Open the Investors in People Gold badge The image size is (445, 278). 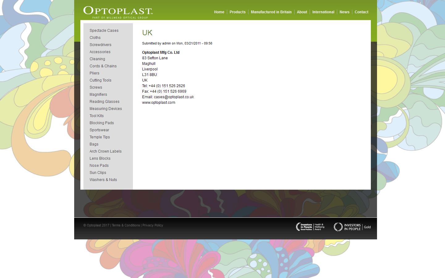click(352, 227)
